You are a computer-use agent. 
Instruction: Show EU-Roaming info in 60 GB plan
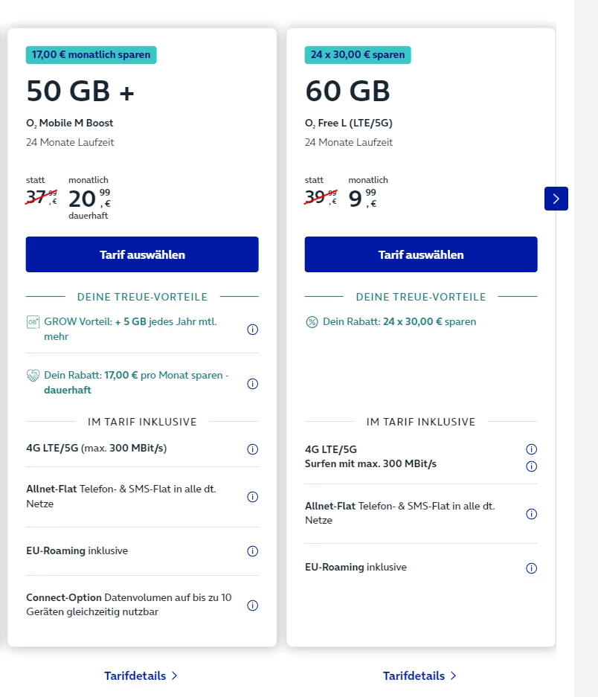click(531, 568)
